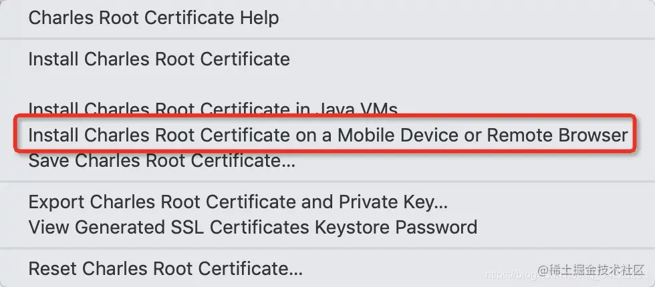Open Charles Root Certificate Help

153,17
